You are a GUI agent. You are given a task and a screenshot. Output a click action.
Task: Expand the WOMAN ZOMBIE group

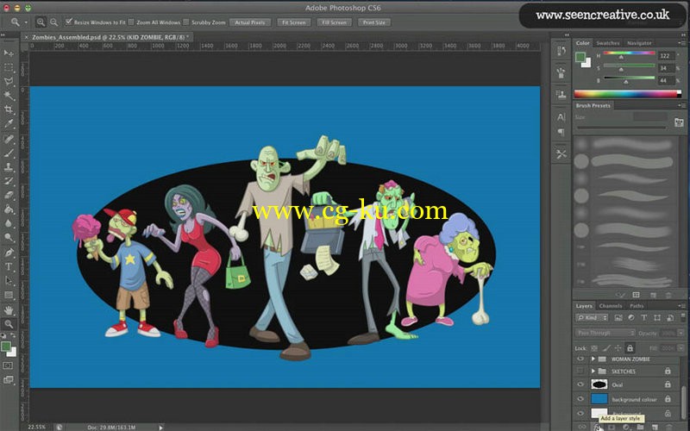coord(593,359)
